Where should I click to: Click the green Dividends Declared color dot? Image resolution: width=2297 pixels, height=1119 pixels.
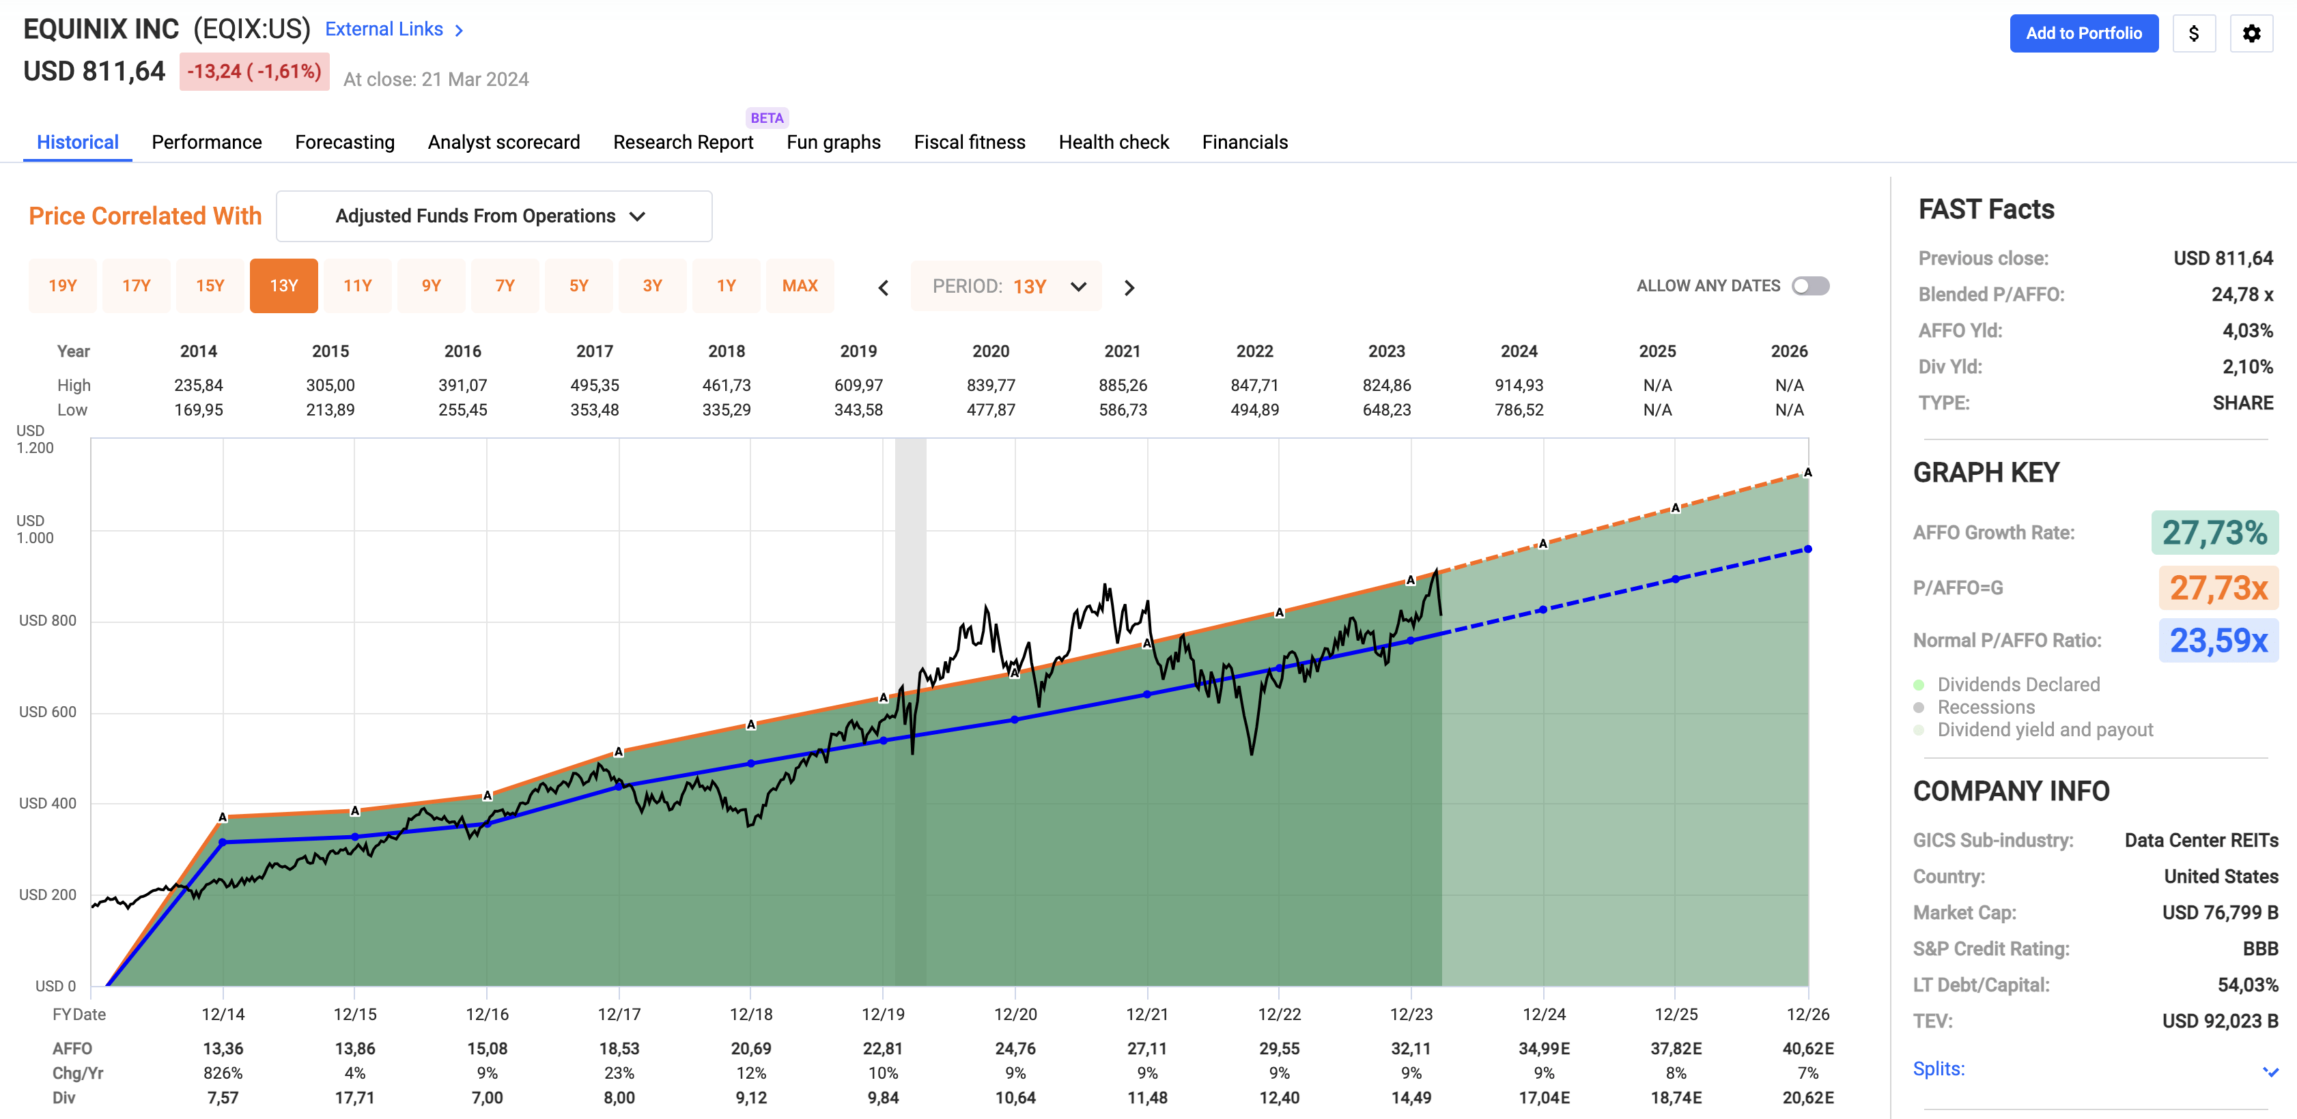1919,684
